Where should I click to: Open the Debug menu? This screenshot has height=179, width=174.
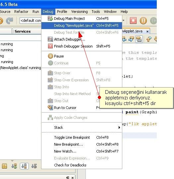click(x=48, y=12)
